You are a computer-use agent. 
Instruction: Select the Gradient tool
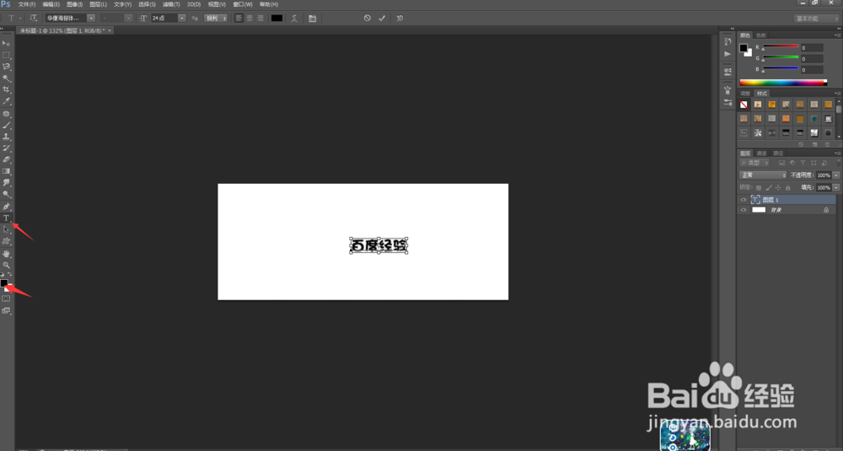point(7,171)
